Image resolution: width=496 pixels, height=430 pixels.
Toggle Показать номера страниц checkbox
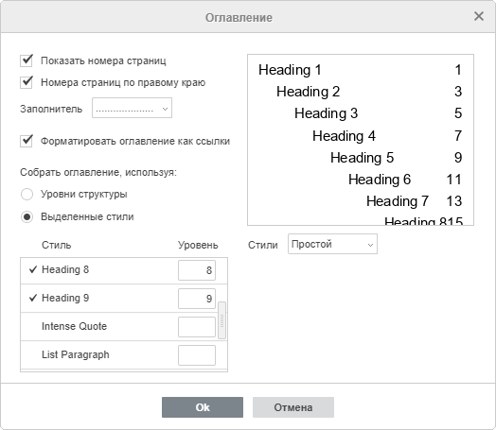point(27,60)
